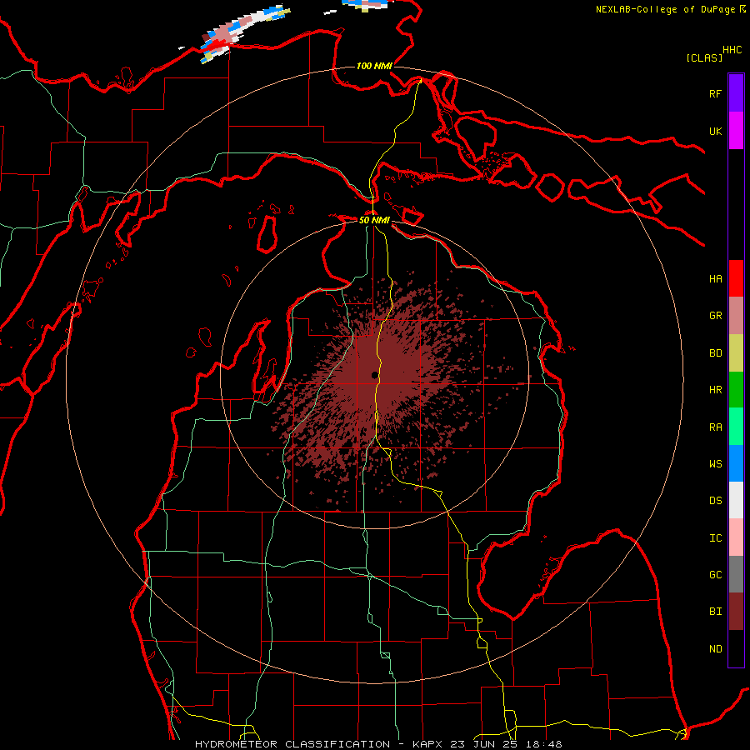750x750 pixels.
Task: Click the RF purple legend swatch
Action: coord(736,93)
